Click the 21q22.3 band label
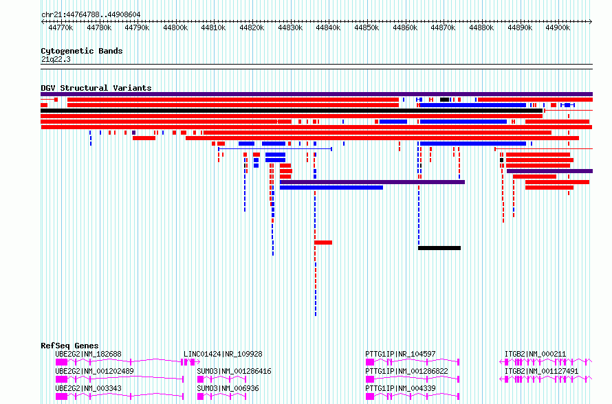612x404 pixels. (x=56, y=59)
